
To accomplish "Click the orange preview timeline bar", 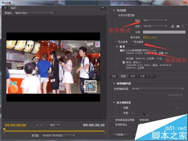I will coord(55,131).
